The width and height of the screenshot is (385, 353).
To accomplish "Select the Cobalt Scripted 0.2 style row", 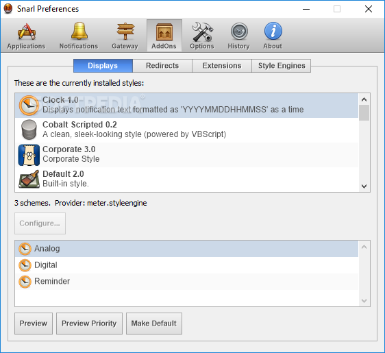I will pyautogui.click(x=186, y=130).
